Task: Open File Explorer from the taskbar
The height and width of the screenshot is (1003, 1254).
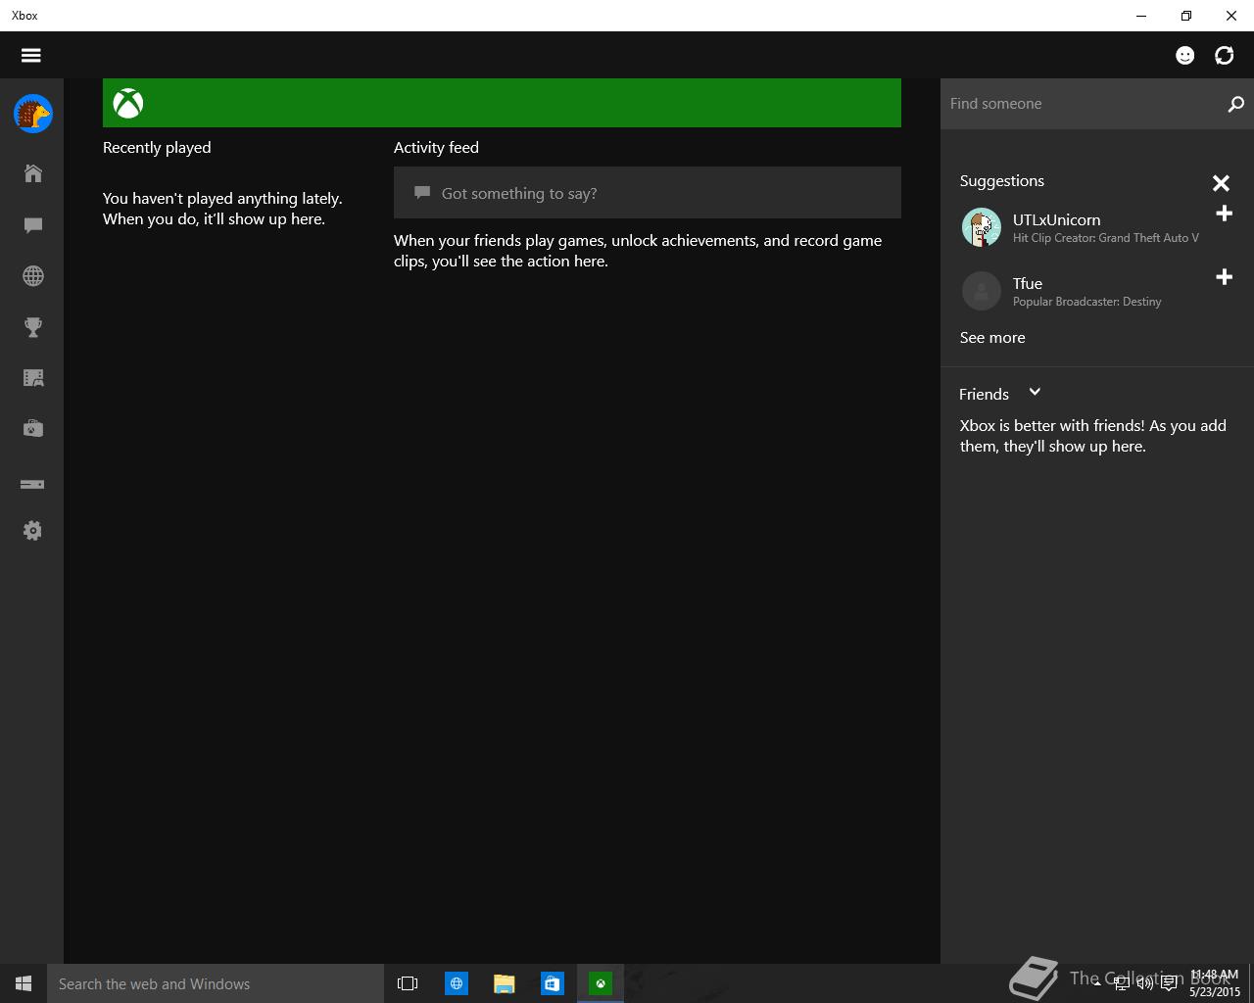Action: 505,983
